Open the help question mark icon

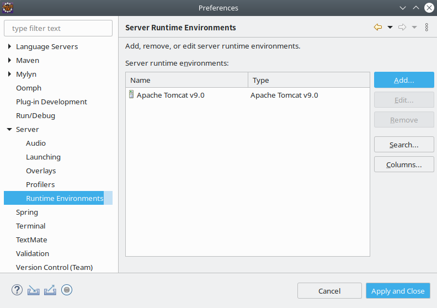click(x=17, y=290)
